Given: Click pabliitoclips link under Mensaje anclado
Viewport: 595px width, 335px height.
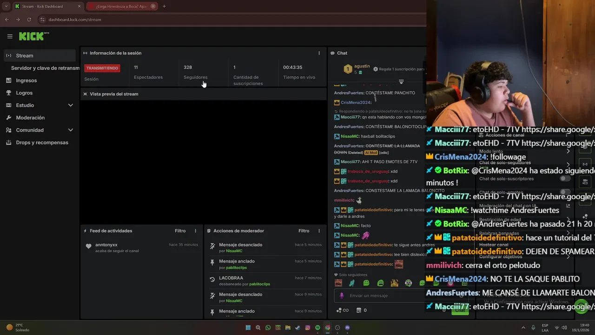Looking at the screenshot, I should [236, 268].
